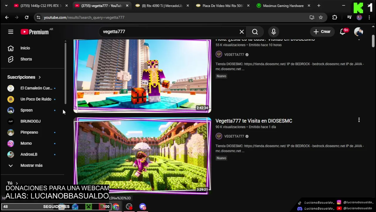
Task: Open the Chrome taskbar icon
Action: coord(116,207)
